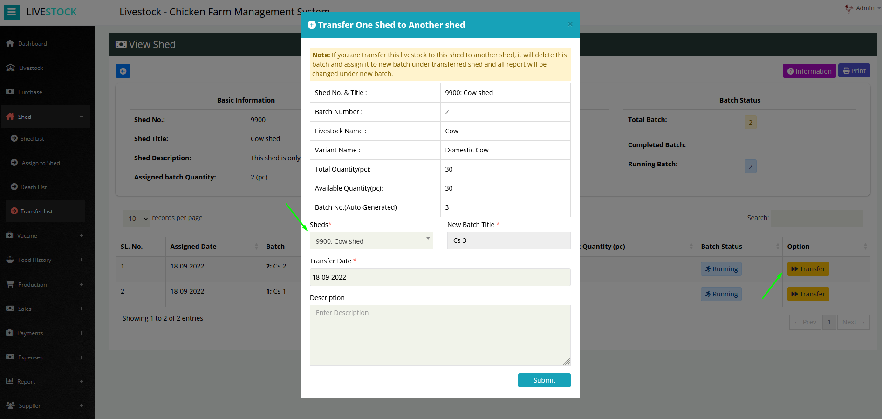This screenshot has width=882, height=419.
Task: Open Assign to Shed menu item
Action: [x=41, y=163]
